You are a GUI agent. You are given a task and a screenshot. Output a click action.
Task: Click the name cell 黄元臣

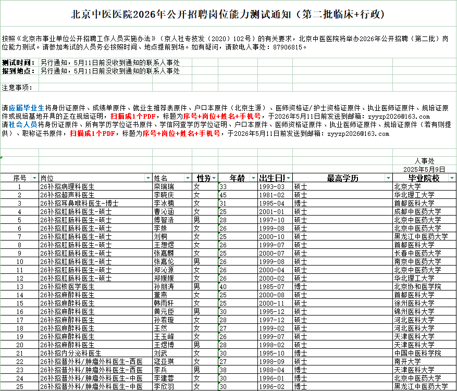tap(172, 311)
